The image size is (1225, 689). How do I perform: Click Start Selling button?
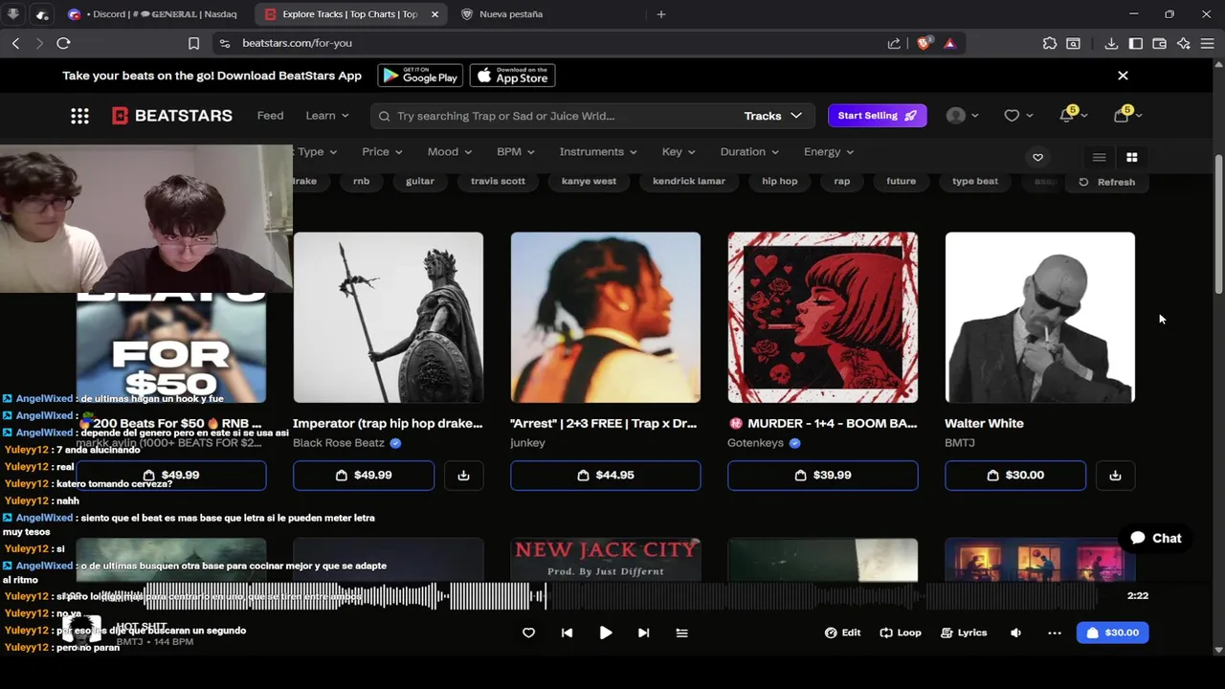click(x=877, y=116)
